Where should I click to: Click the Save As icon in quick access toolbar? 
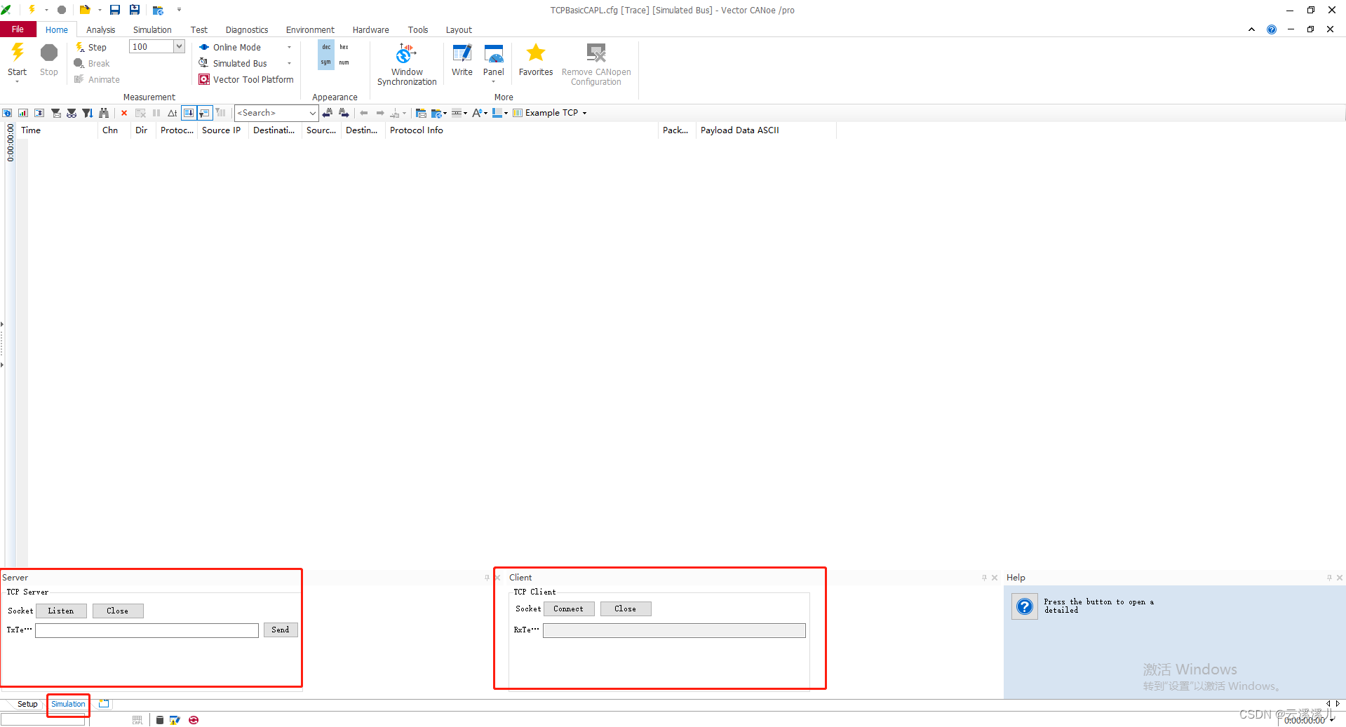coord(135,10)
